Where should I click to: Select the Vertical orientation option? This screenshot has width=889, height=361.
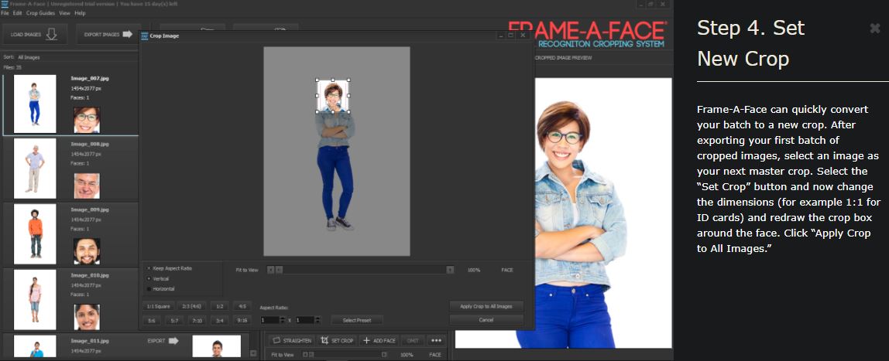tap(149, 279)
